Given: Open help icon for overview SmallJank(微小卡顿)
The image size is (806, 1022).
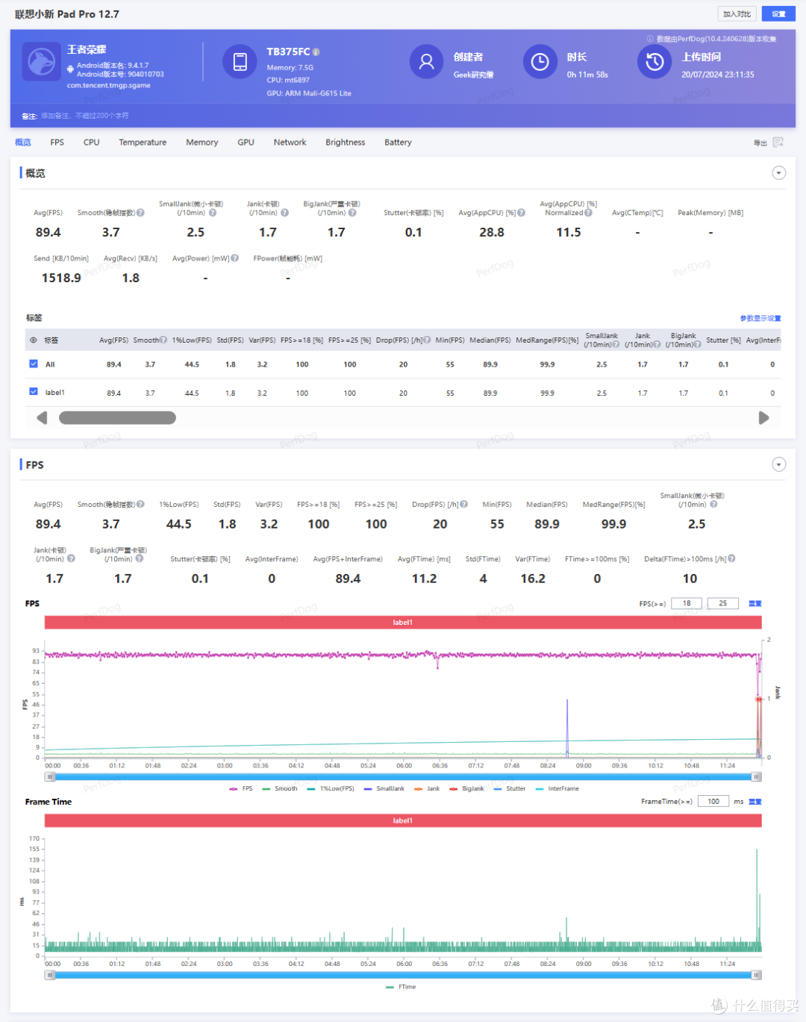Looking at the screenshot, I should click(x=213, y=213).
